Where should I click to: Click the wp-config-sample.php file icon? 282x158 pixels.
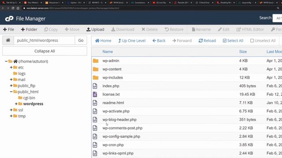[95, 136]
